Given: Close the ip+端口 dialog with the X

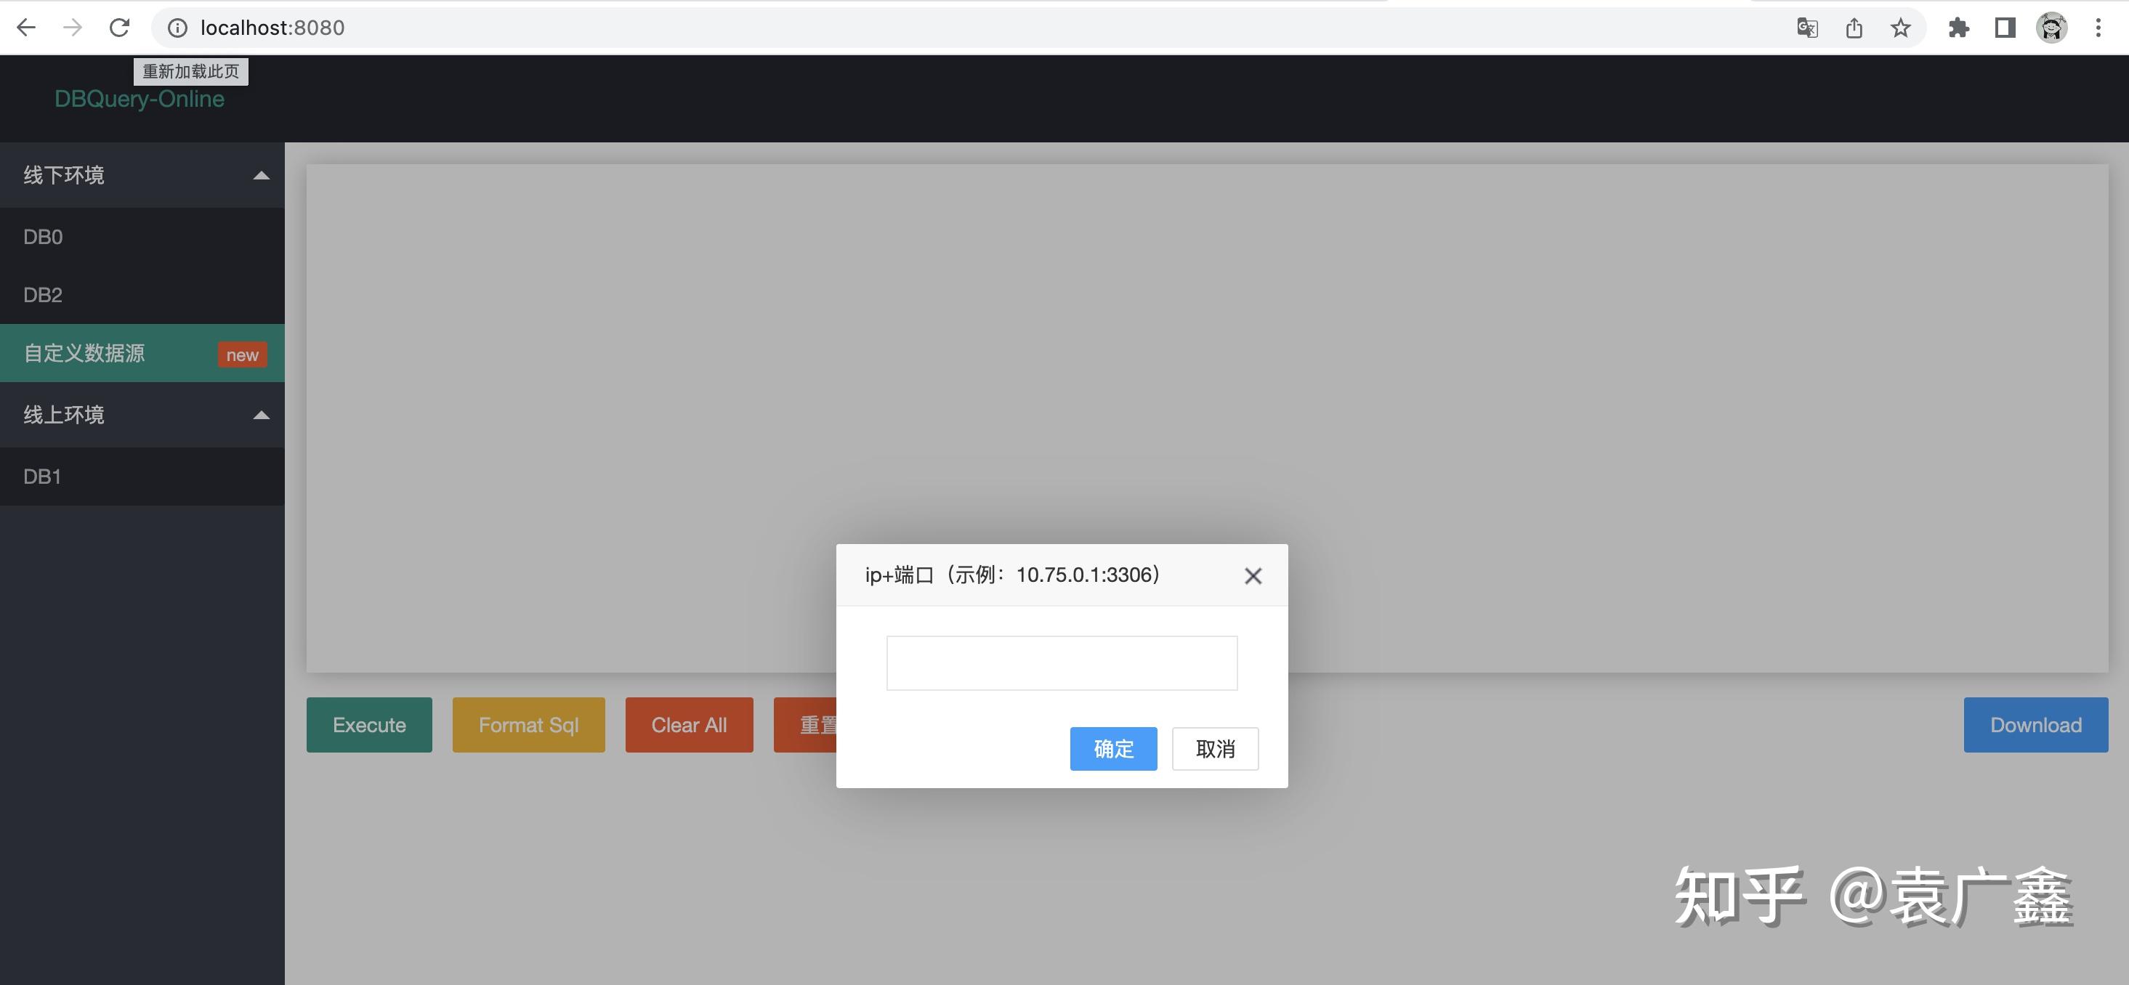Looking at the screenshot, I should click(x=1253, y=575).
